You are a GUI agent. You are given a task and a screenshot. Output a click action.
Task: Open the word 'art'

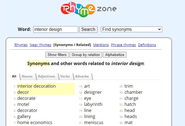tap(87, 86)
